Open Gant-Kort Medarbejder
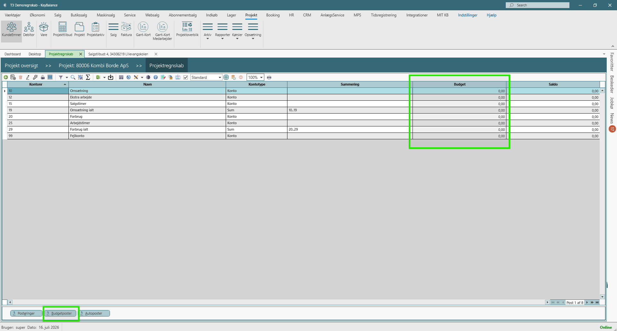 162,31
